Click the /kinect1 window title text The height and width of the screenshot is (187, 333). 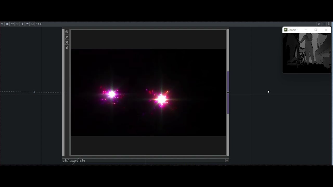(x=293, y=30)
